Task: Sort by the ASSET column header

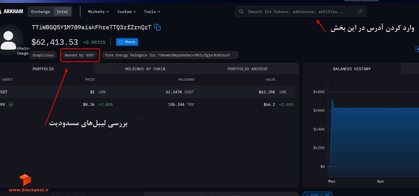Action: (7, 80)
